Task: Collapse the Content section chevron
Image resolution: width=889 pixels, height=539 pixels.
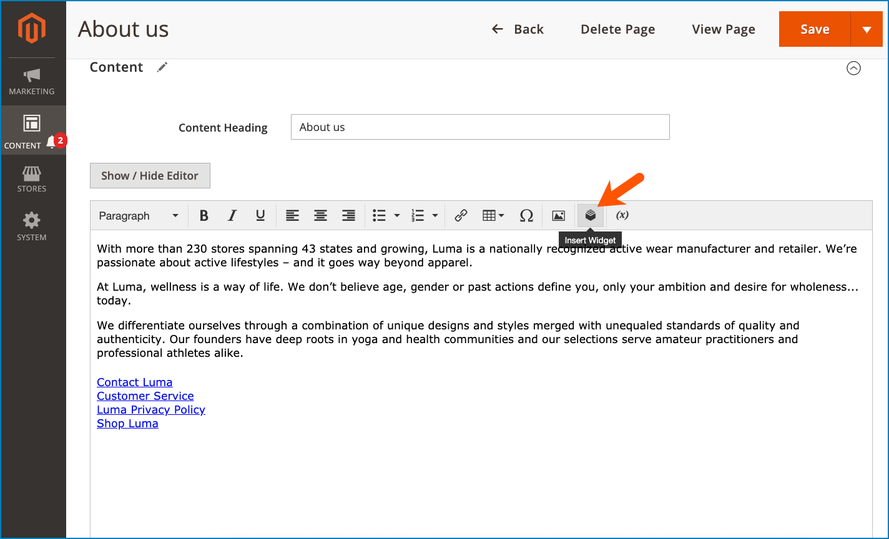Action: (x=853, y=68)
